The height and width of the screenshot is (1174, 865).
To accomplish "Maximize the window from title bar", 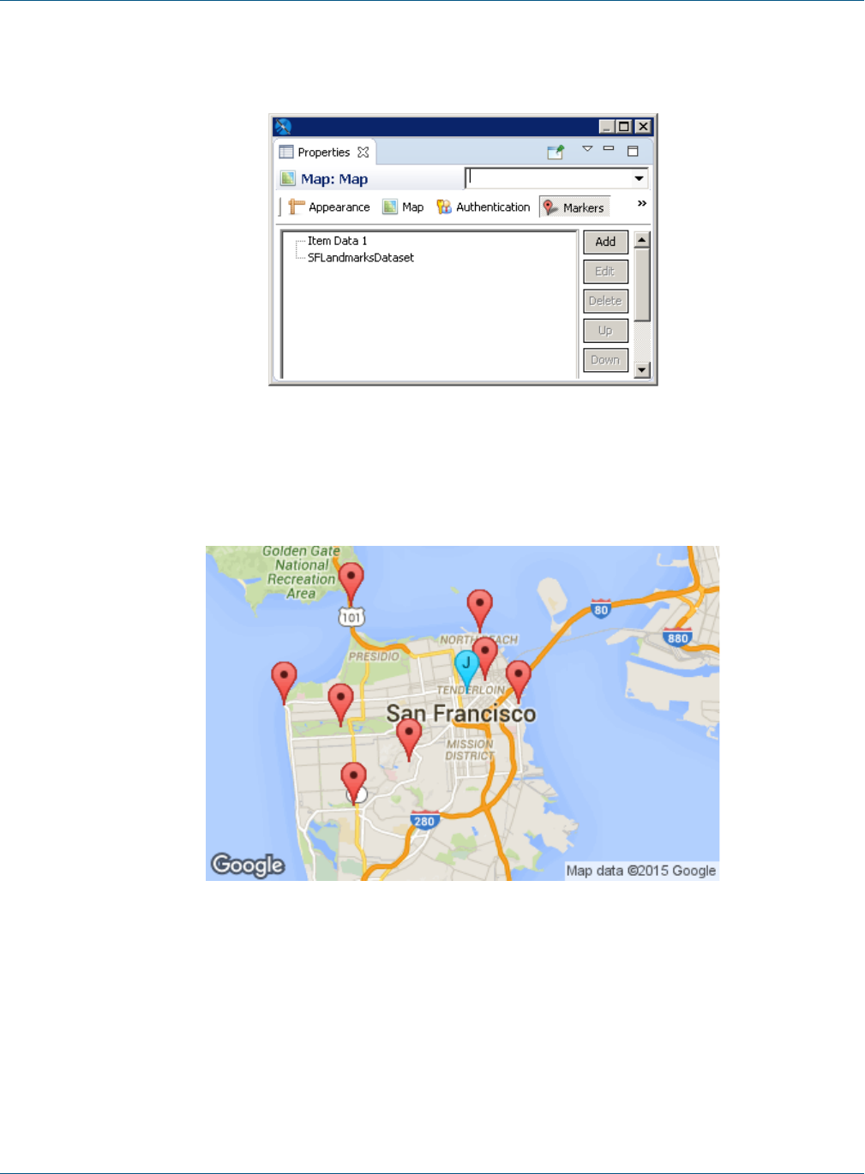I will tap(624, 127).
